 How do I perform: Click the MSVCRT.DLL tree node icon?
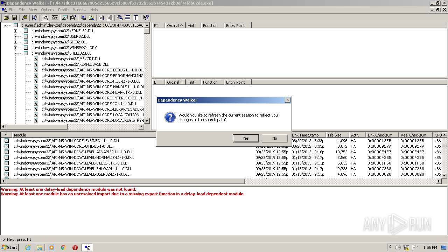click(x=36, y=59)
